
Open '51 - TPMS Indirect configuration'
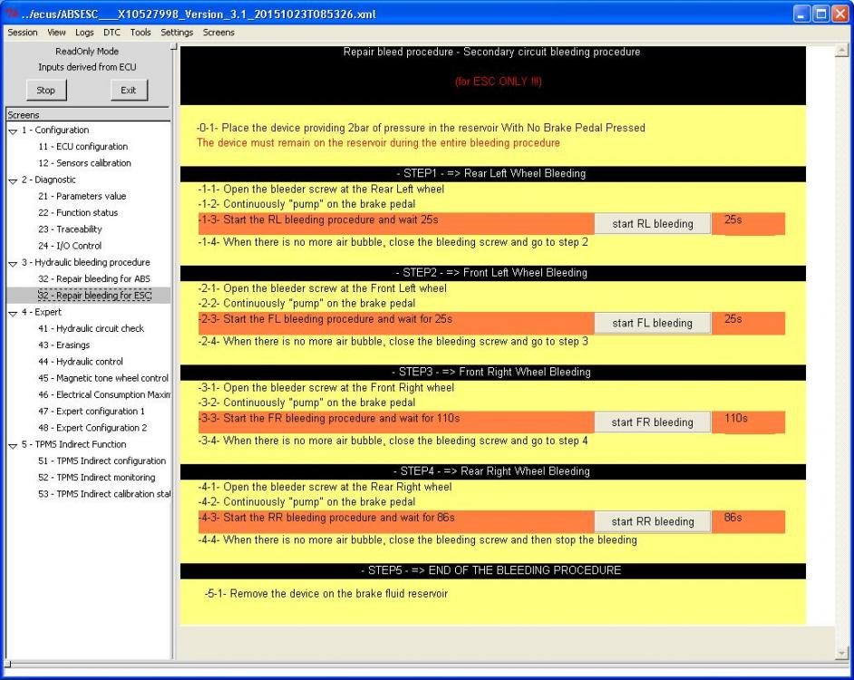[x=102, y=461]
